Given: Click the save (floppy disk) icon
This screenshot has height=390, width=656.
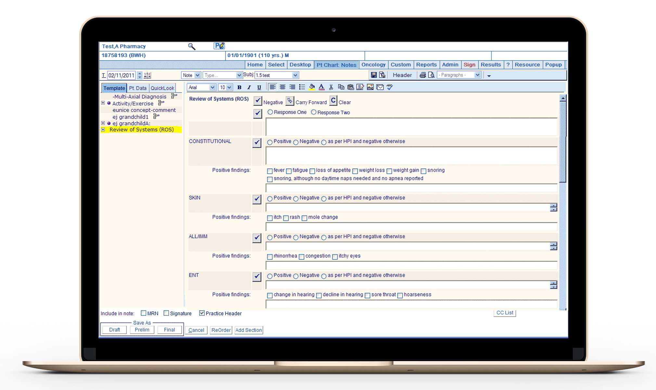Looking at the screenshot, I should click(x=374, y=75).
